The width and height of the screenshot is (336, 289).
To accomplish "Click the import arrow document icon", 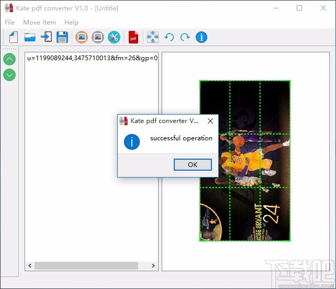I will tap(46, 37).
